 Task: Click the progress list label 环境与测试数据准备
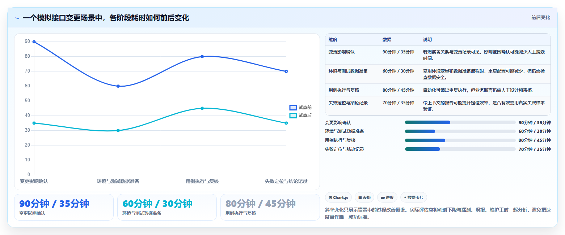[x=345, y=131]
